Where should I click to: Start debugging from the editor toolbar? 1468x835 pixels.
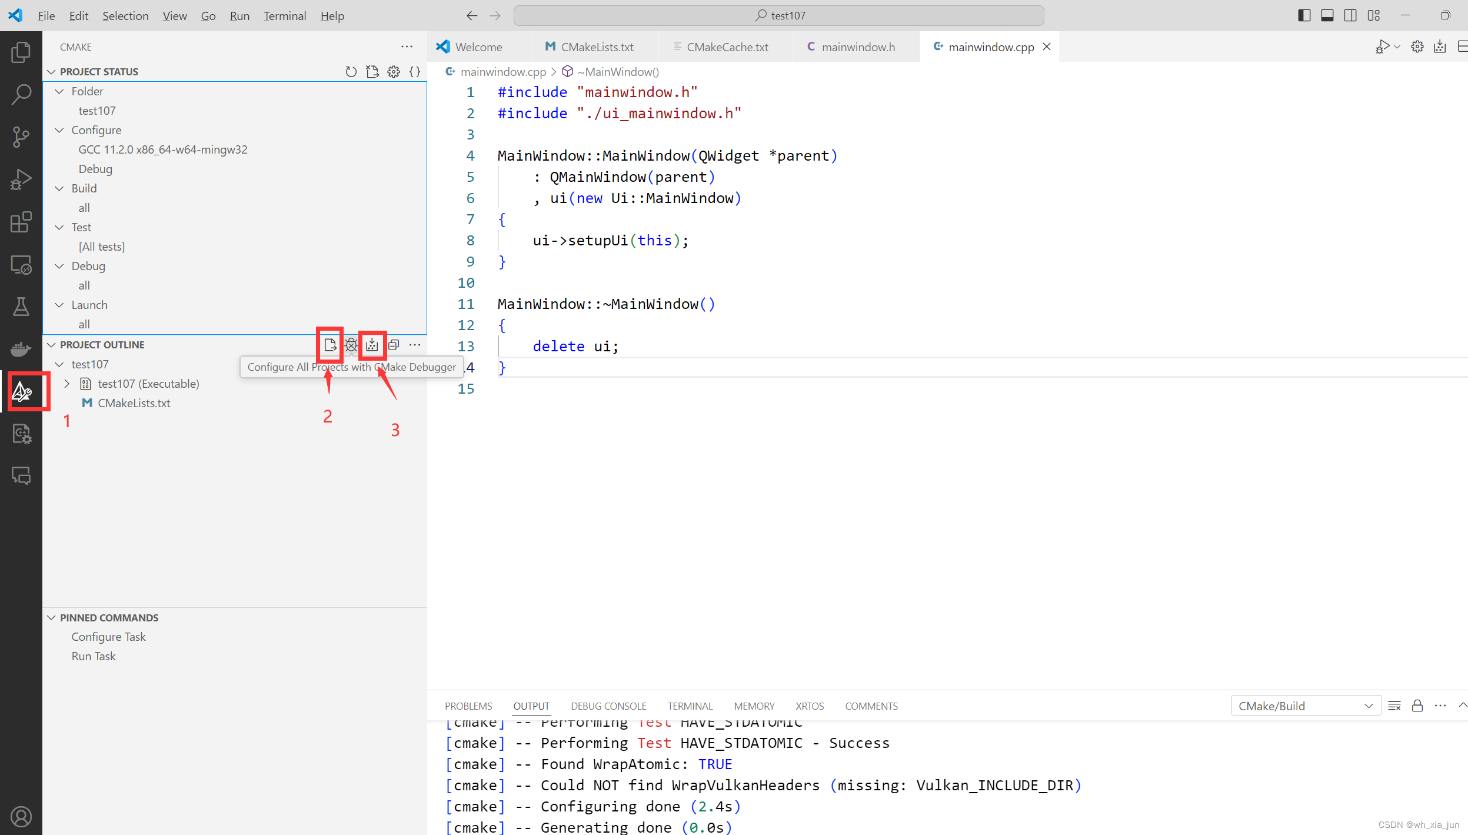point(1383,46)
